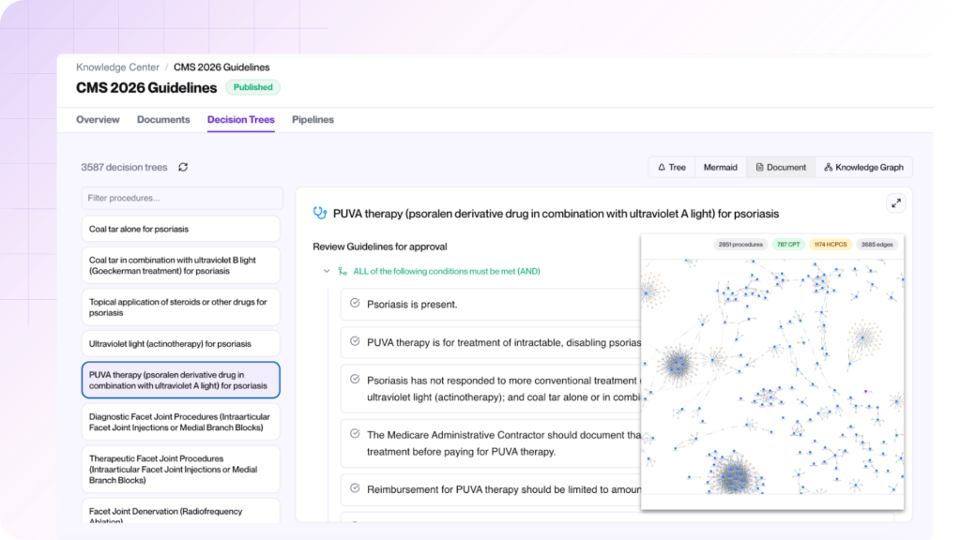Switch to the Tree view
This screenshot has height=540, width=961.
coord(672,167)
